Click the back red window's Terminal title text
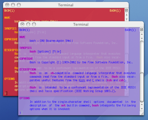Screen dimensions: 148x120 (x=66, y=5)
